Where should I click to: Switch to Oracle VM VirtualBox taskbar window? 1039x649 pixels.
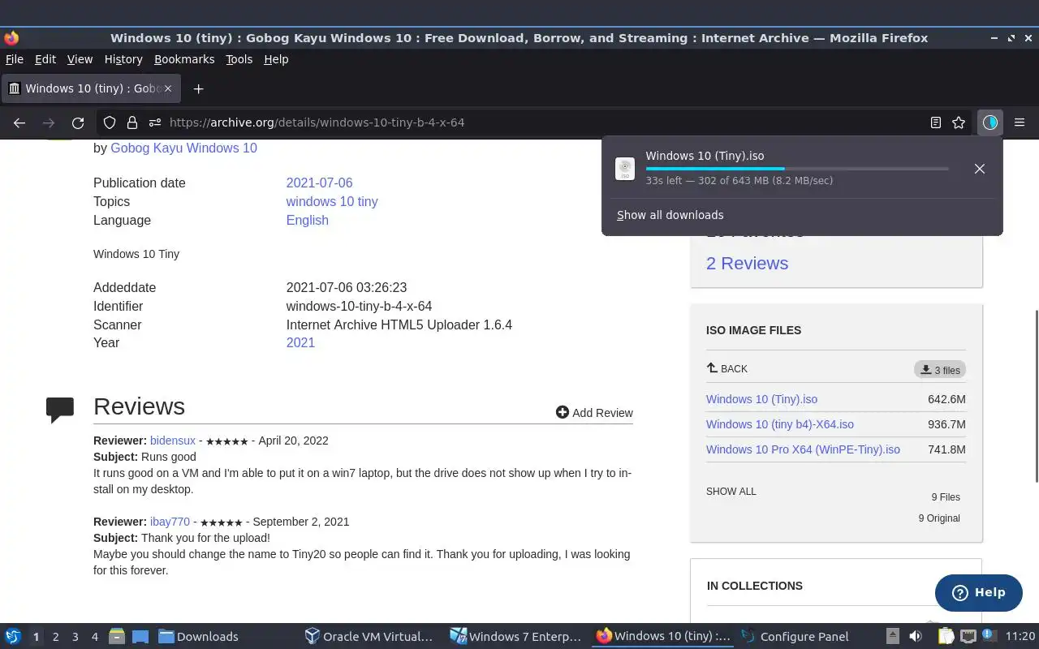[369, 637]
